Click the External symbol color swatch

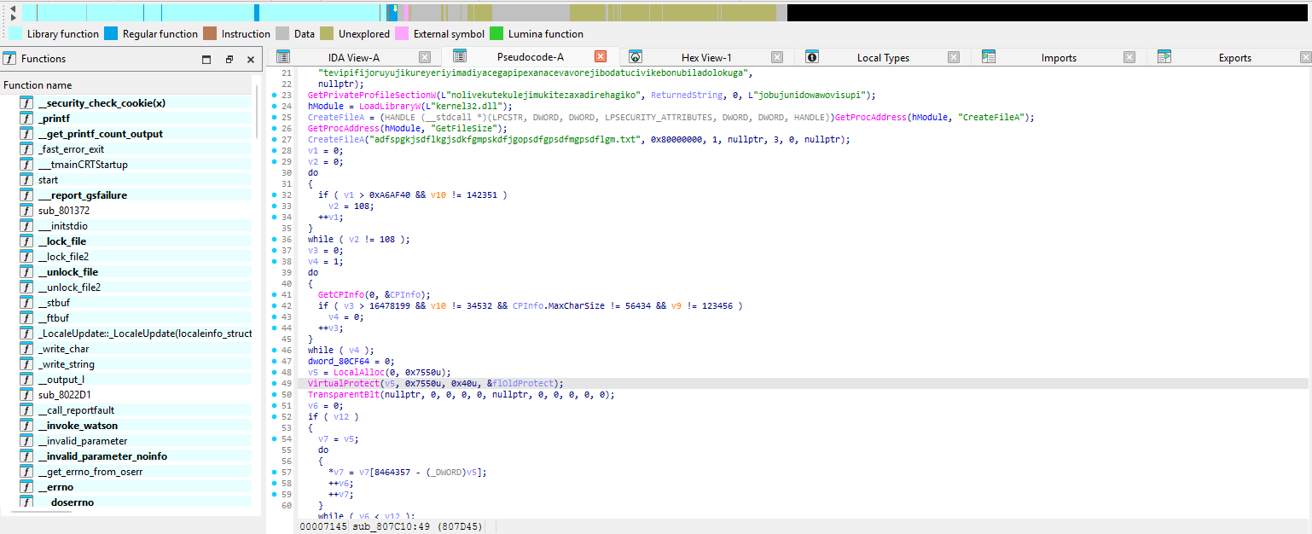[402, 34]
